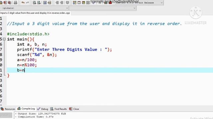The height and width of the screenshot is (119, 213).
Task: Open the empty function dropdown beside (globals)
Action: click(103, 8)
